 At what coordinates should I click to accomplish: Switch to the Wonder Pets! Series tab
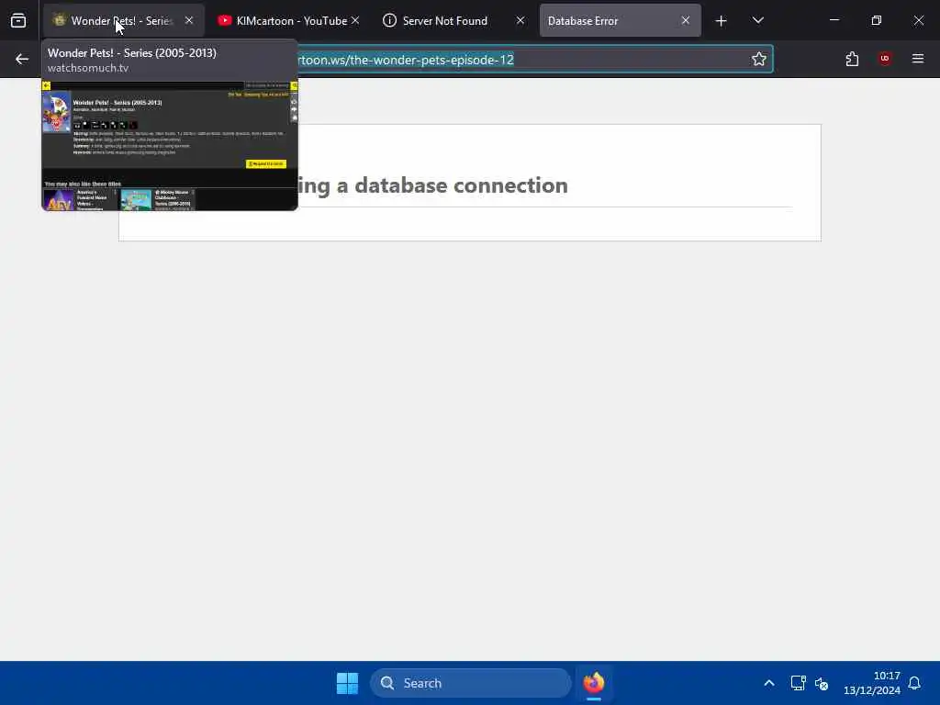[x=123, y=20]
